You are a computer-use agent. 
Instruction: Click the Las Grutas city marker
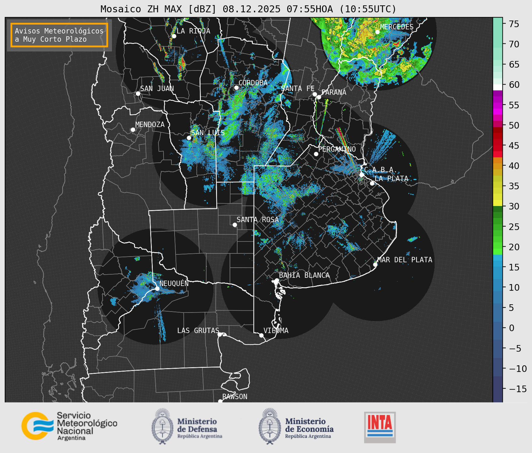tap(220, 335)
